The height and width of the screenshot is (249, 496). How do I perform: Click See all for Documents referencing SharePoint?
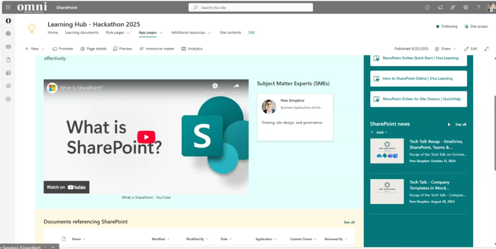point(349,222)
